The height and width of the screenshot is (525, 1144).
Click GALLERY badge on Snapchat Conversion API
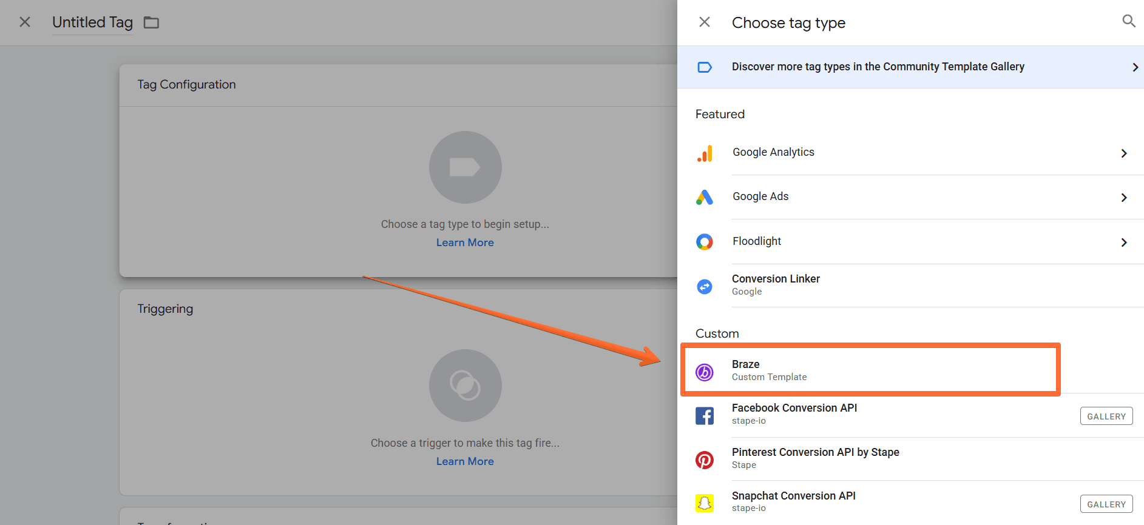[1106, 504]
